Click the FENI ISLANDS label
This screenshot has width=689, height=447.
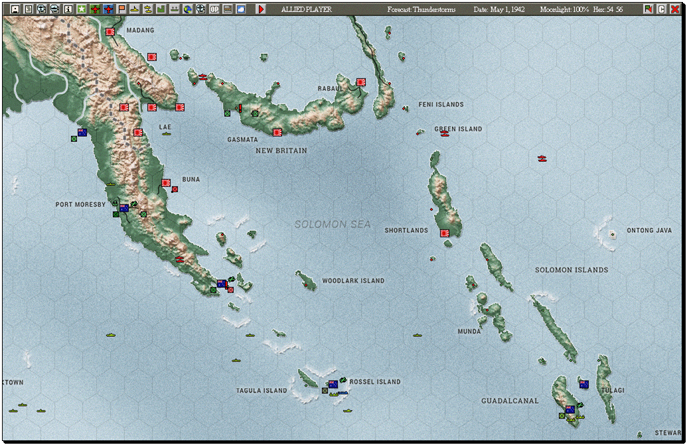tap(441, 105)
